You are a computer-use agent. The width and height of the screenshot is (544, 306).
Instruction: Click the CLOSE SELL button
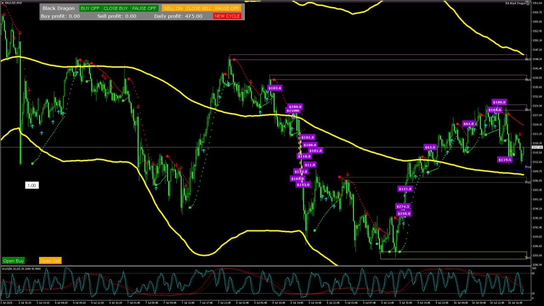(198, 8)
